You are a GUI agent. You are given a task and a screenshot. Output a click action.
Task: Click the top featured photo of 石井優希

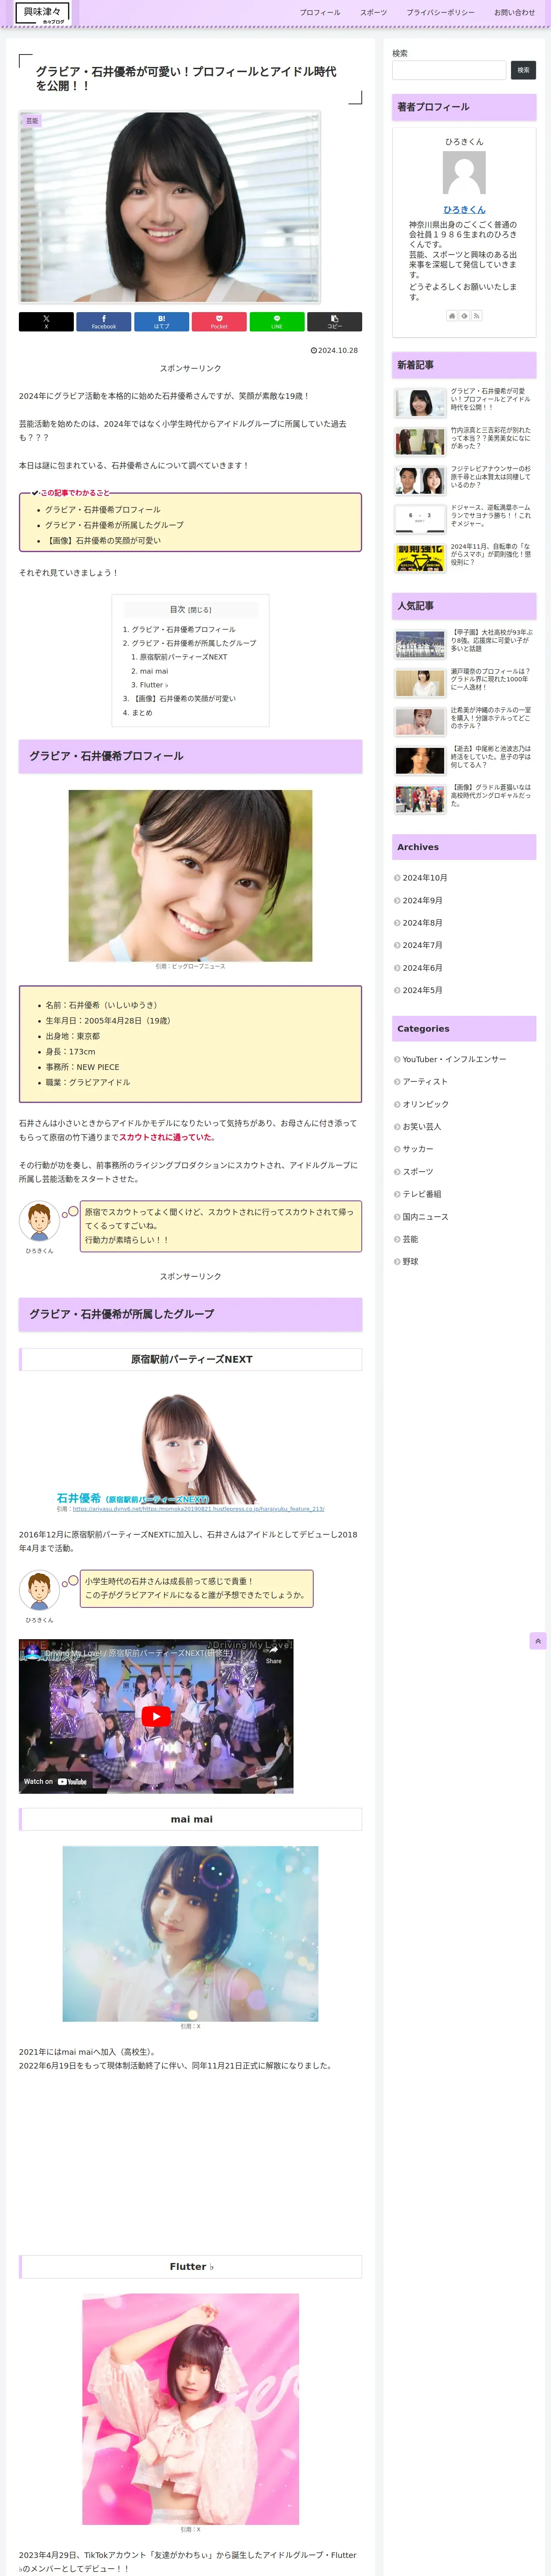coord(170,207)
